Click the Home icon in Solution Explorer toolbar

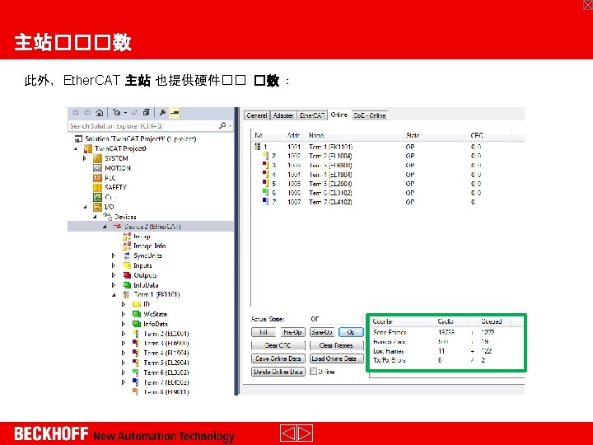point(99,112)
